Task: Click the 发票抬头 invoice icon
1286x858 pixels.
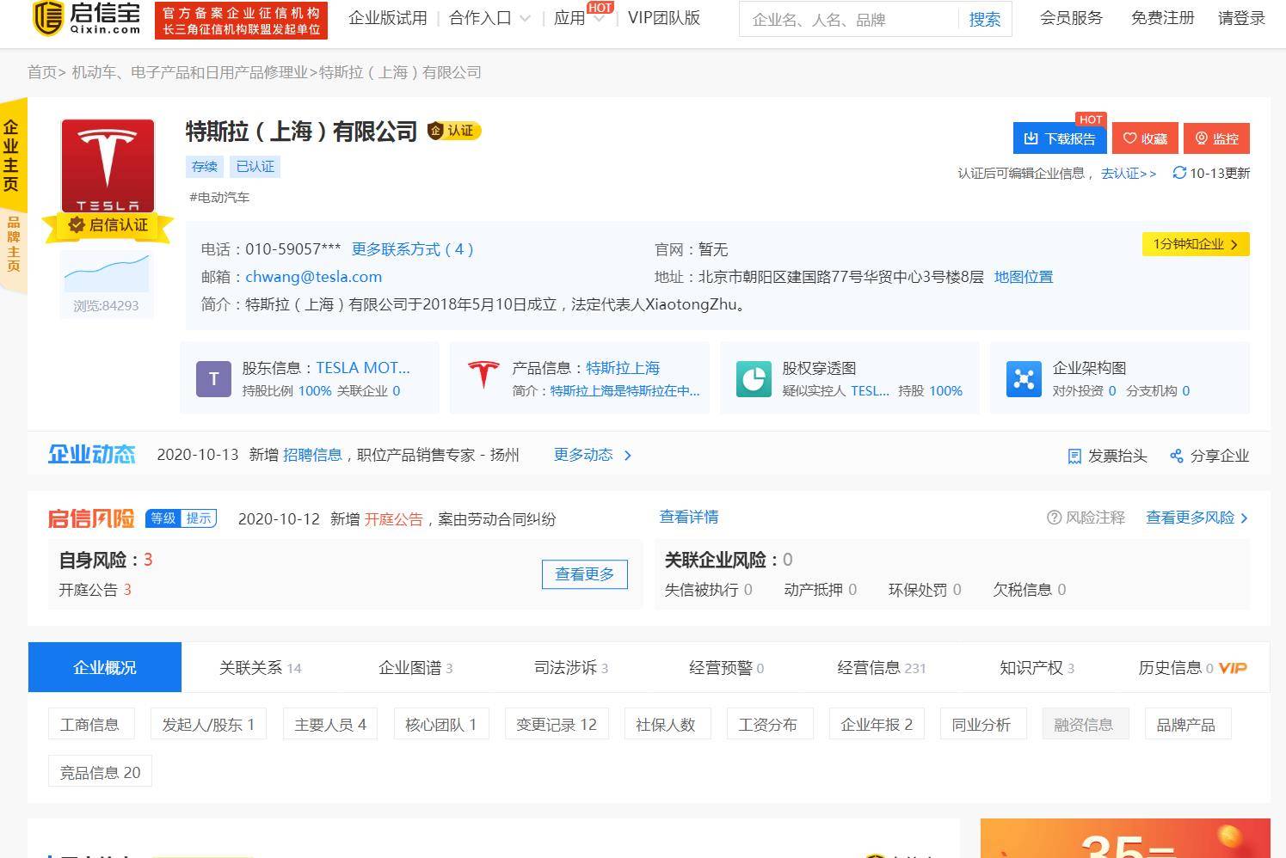Action: pyautogui.click(x=1074, y=457)
